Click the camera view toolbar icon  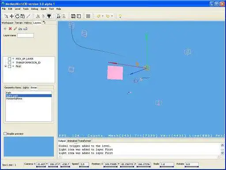coord(49,16)
